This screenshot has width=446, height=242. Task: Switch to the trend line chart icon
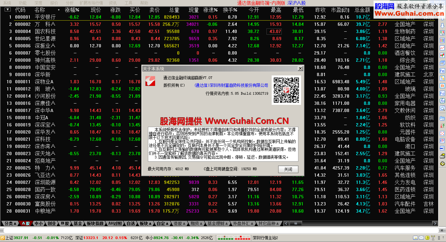tap(442, 48)
